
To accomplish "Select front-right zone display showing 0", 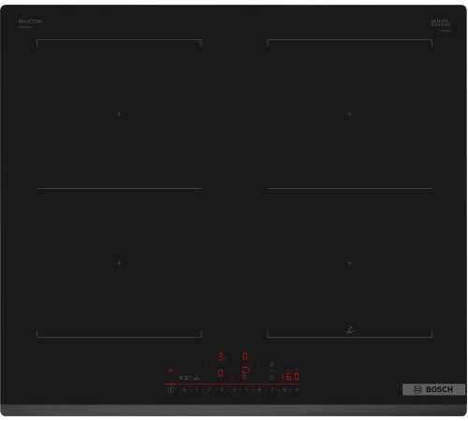I will point(244,356).
